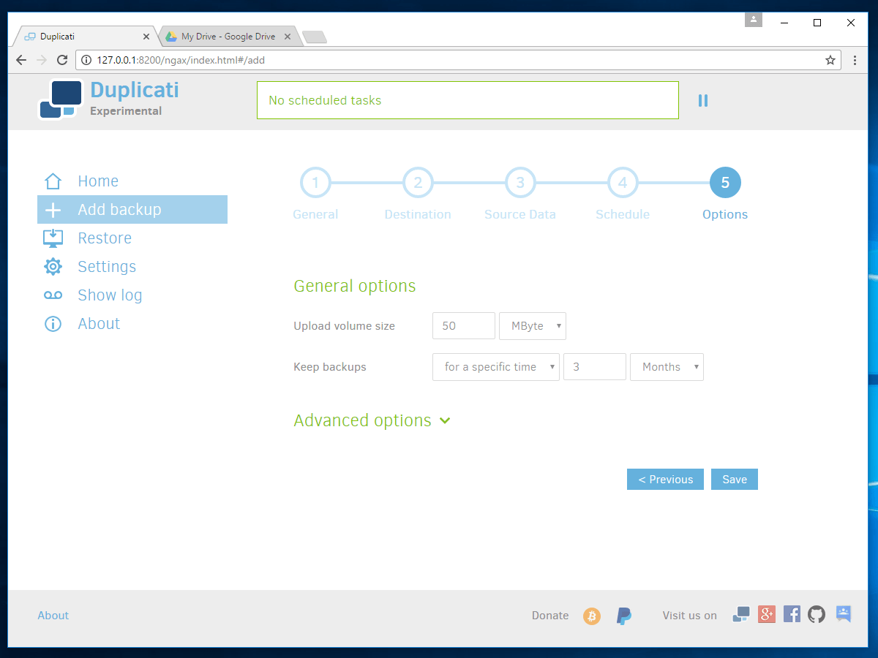Click the Duplicati logo icon
Viewport: 878px width, 658px height.
pyautogui.click(x=59, y=99)
